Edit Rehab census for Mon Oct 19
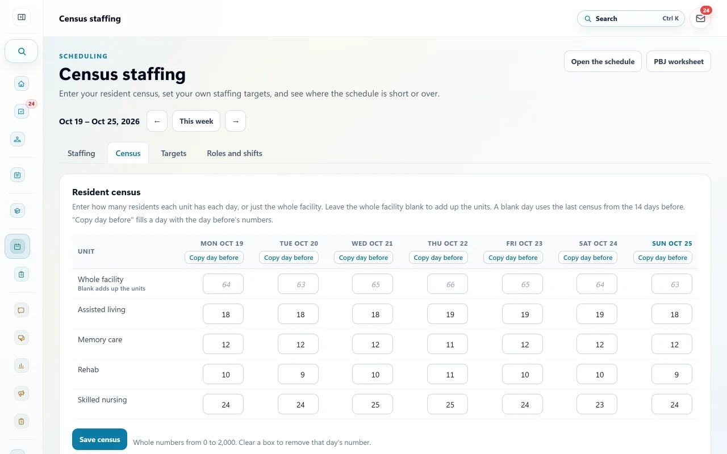The width and height of the screenshot is (727, 454). 223,374
